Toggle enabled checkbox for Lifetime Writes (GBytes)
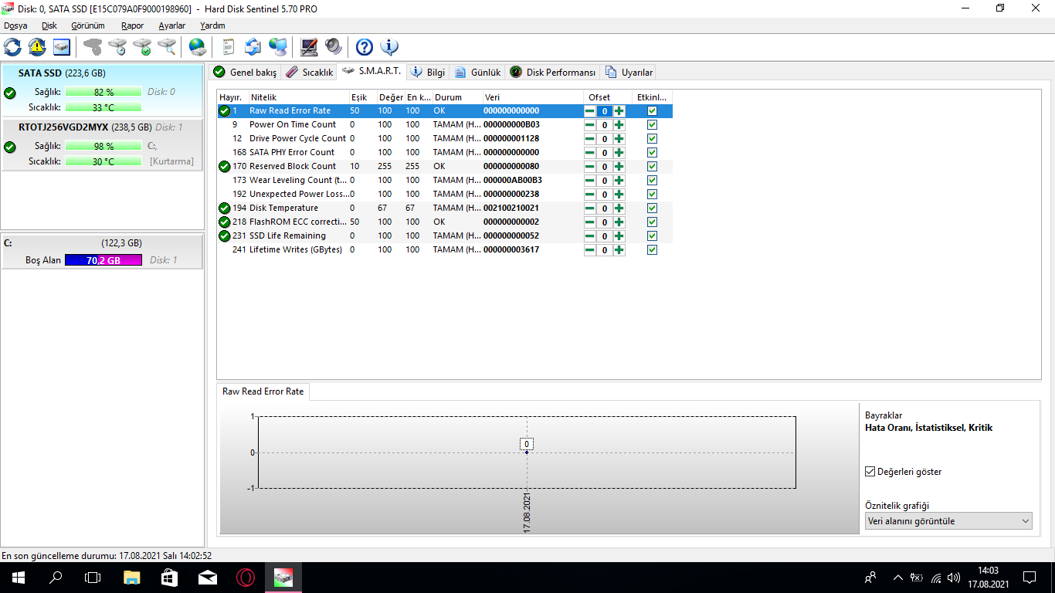Image resolution: width=1055 pixels, height=593 pixels. pos(652,250)
